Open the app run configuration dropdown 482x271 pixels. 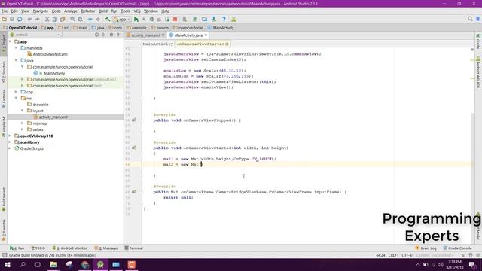point(122,19)
